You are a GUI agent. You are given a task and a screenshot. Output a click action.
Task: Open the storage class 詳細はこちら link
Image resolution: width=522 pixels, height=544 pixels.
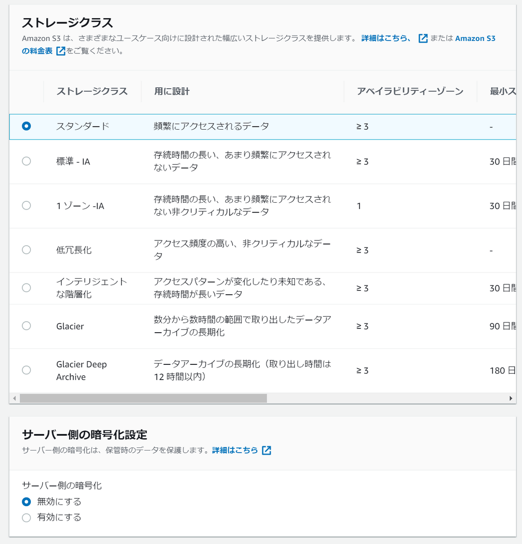click(x=386, y=38)
